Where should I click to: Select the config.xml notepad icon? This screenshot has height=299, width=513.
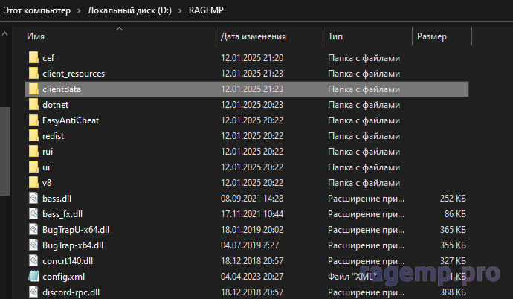coord(33,277)
